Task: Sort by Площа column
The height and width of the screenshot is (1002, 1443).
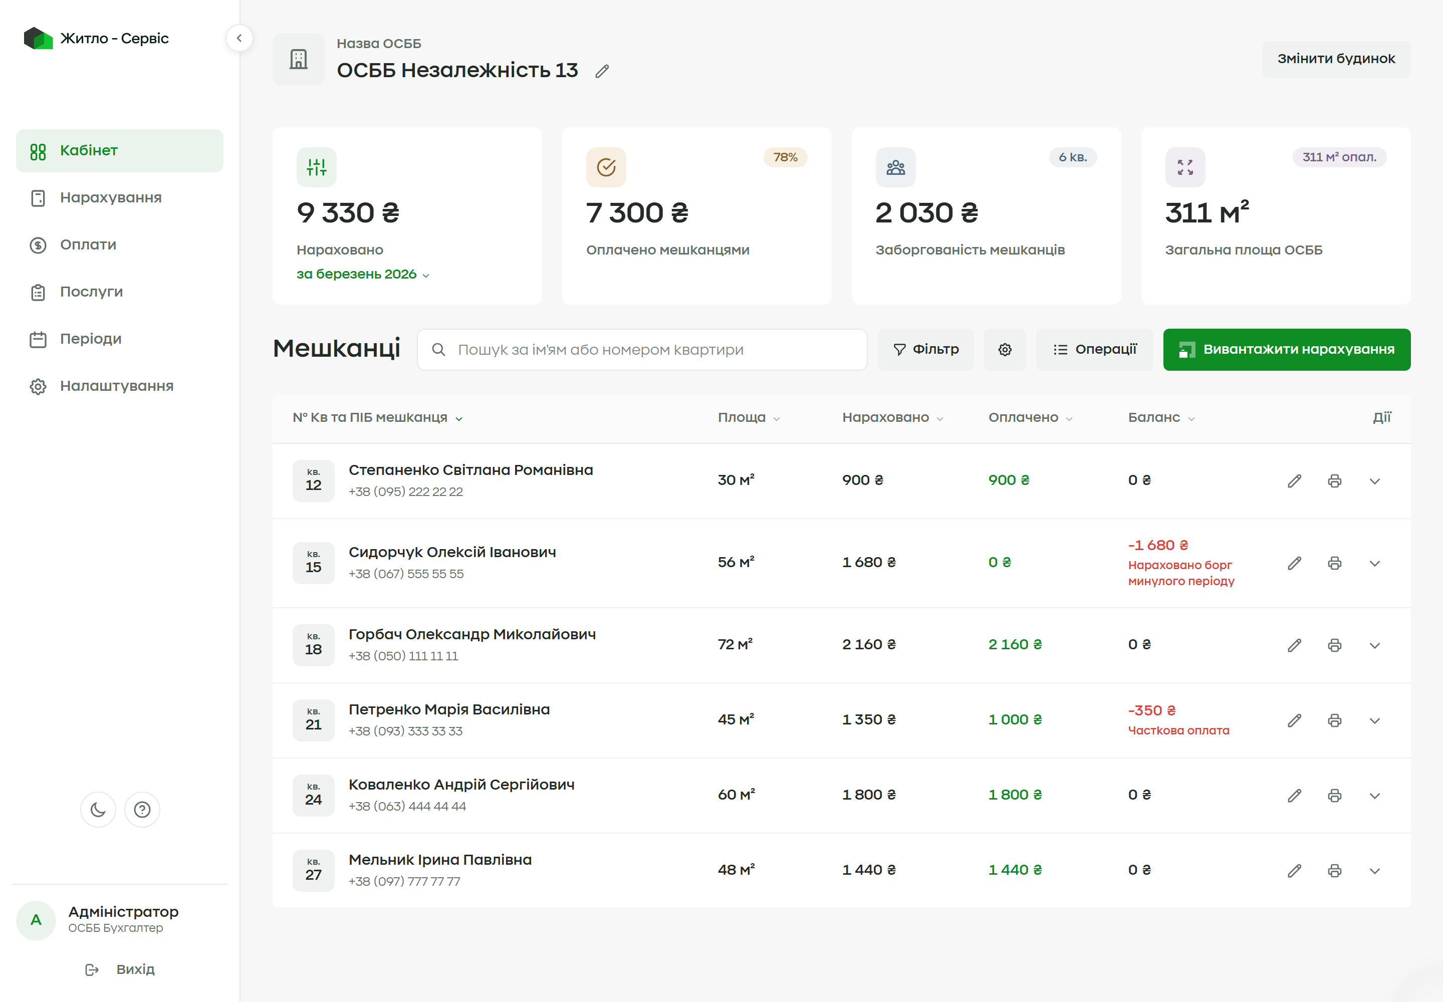Action: [749, 418]
